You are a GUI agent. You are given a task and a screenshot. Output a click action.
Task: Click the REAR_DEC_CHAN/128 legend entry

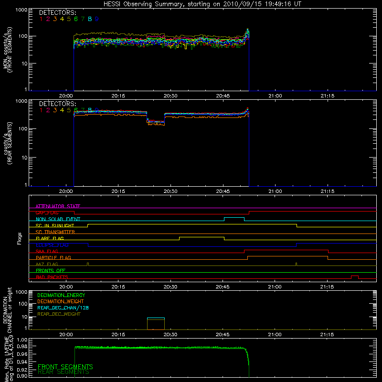click(x=63, y=308)
